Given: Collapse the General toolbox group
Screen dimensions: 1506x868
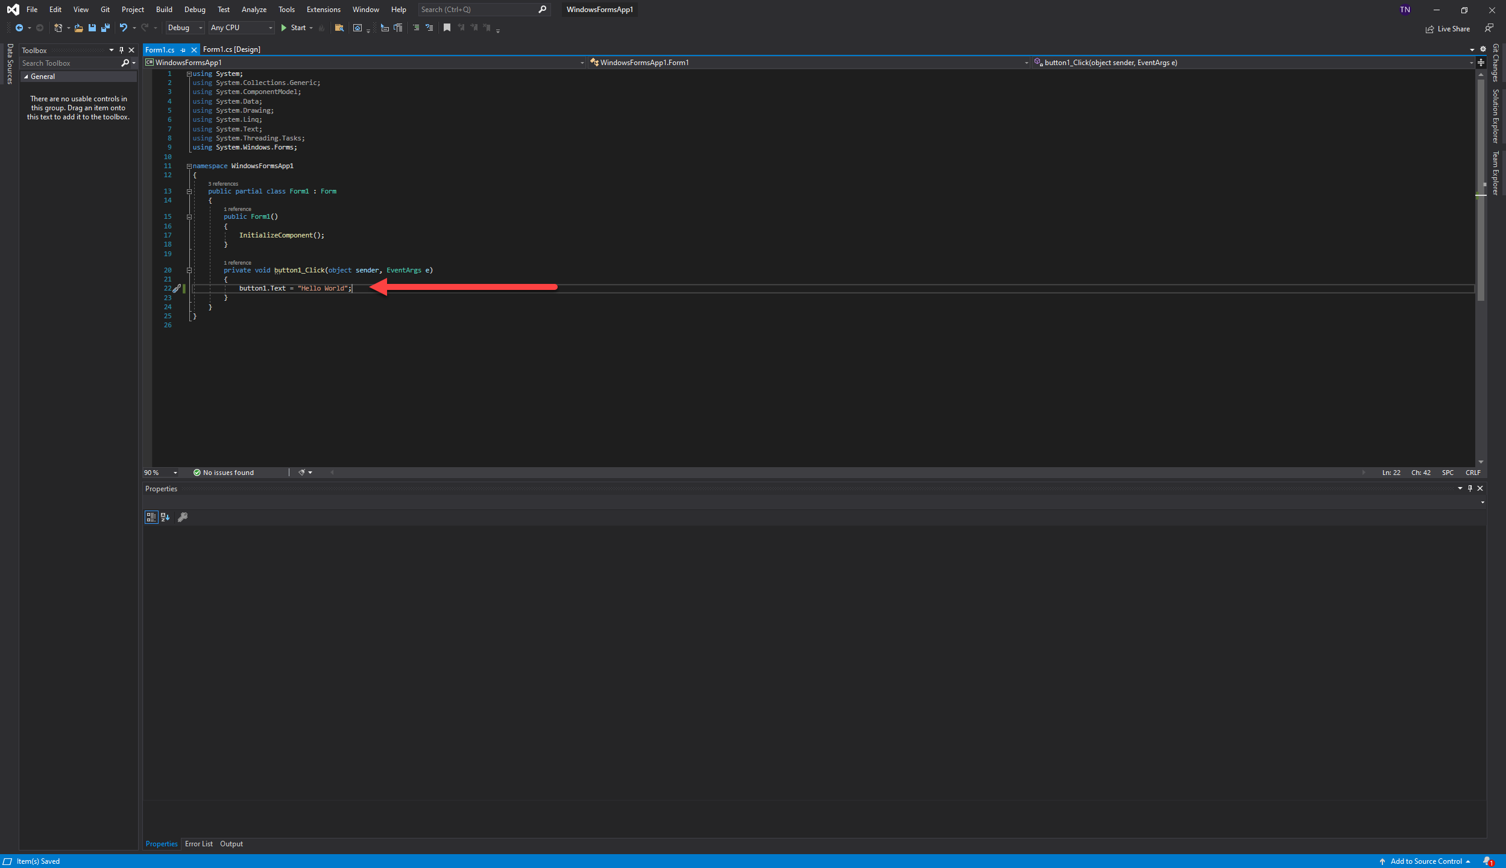Looking at the screenshot, I should (x=26, y=77).
